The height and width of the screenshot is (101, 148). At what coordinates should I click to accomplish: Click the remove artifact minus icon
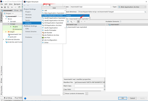tap(46, 5)
